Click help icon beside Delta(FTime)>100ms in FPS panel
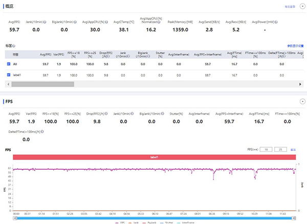This screenshot has width=307, height=224. point(42,131)
